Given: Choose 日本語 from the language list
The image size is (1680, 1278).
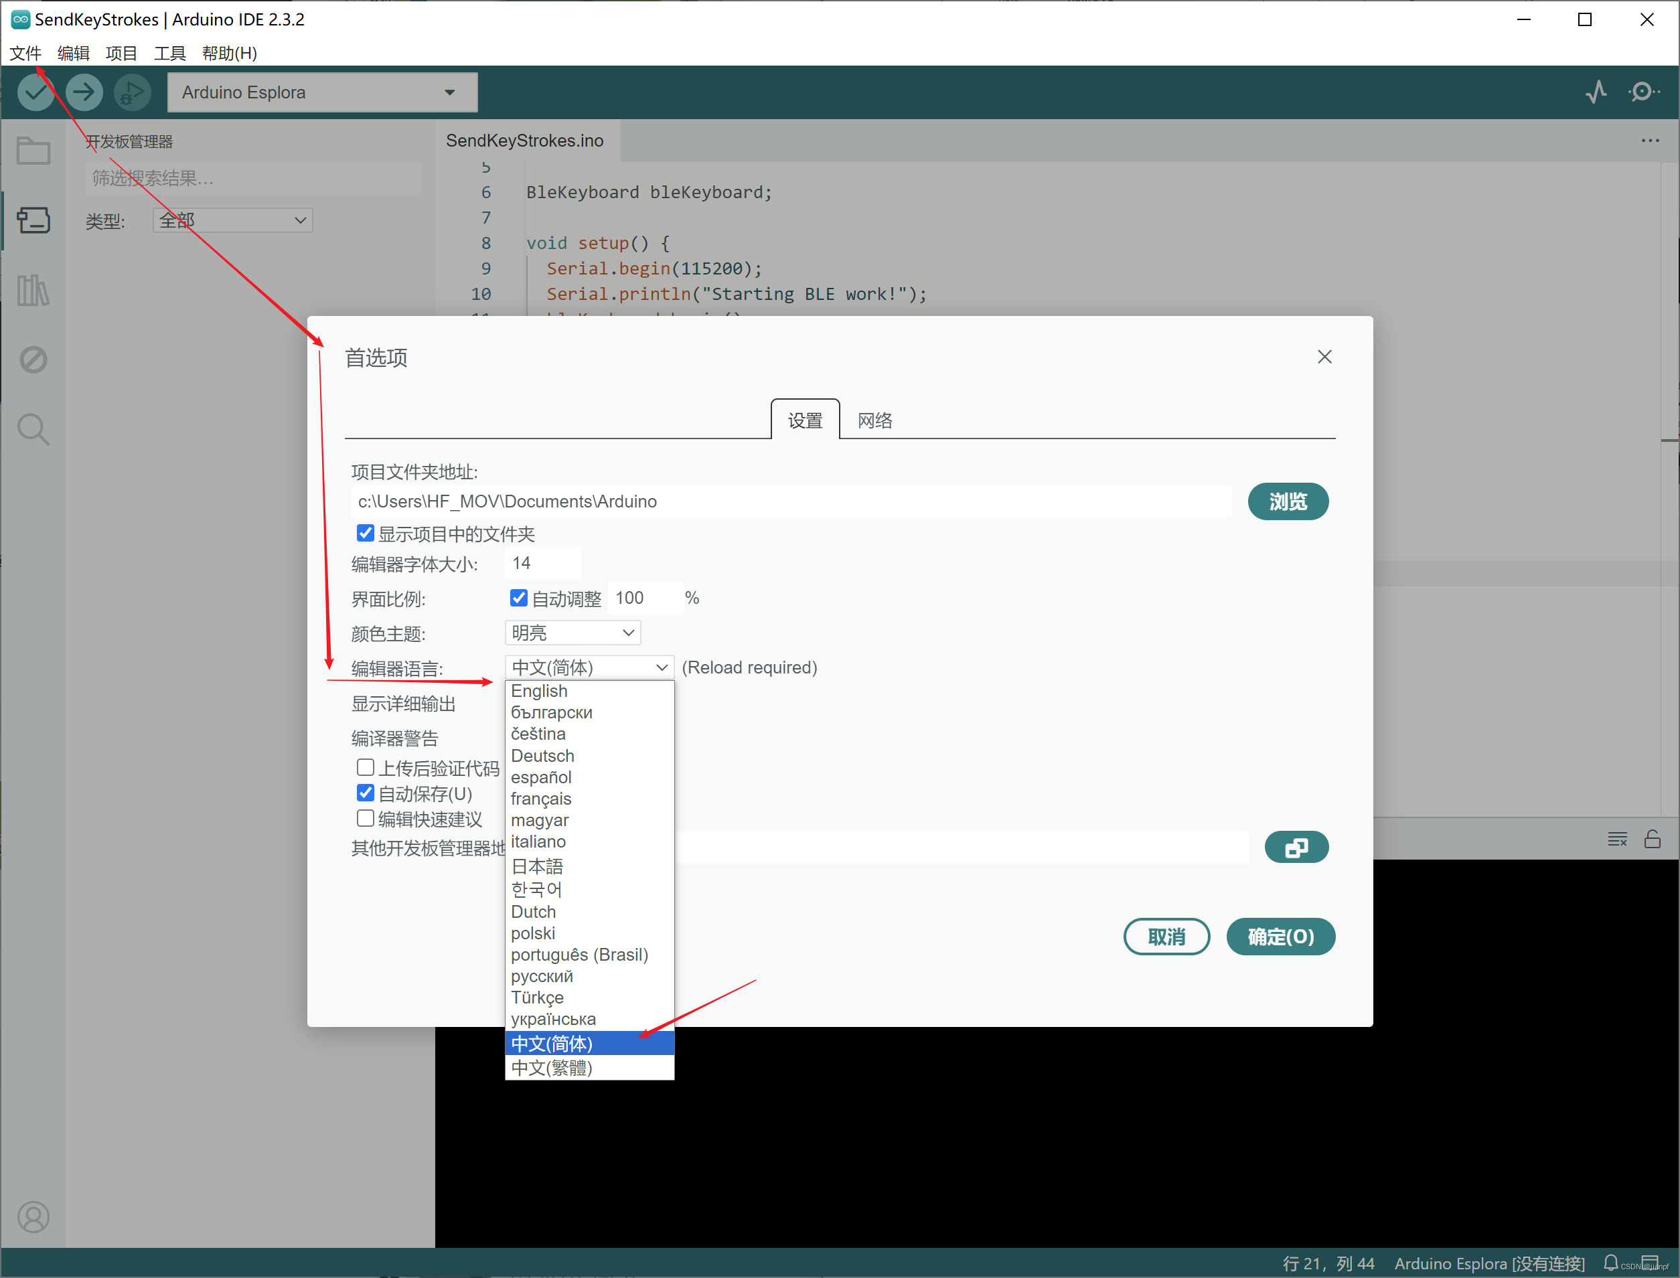Looking at the screenshot, I should [x=590, y=866].
